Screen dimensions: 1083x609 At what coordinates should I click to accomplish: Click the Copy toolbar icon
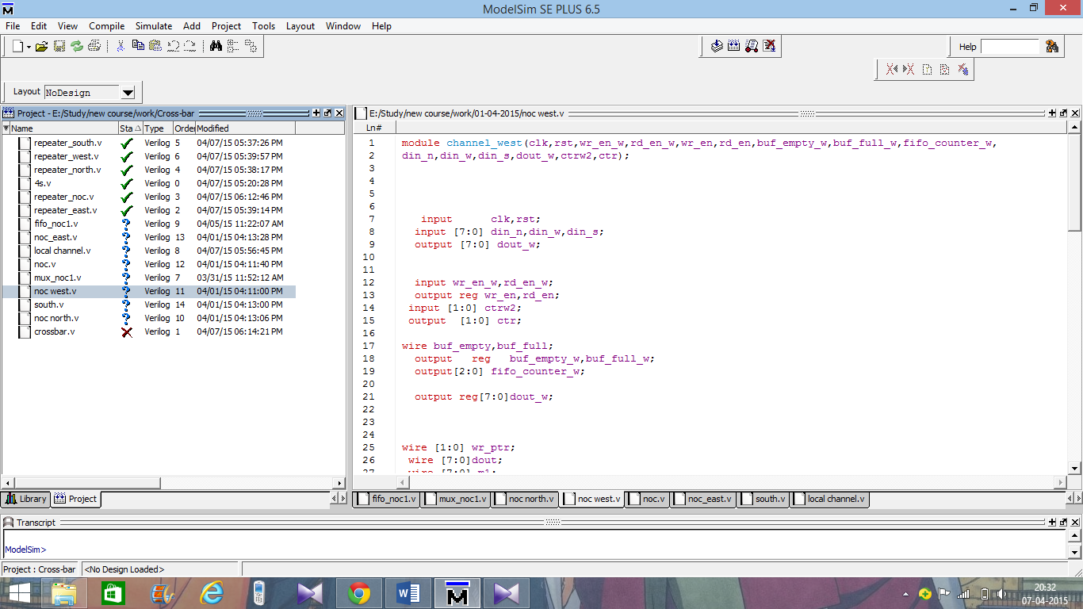[138, 47]
